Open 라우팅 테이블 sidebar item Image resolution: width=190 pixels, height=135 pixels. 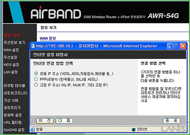point(14,86)
